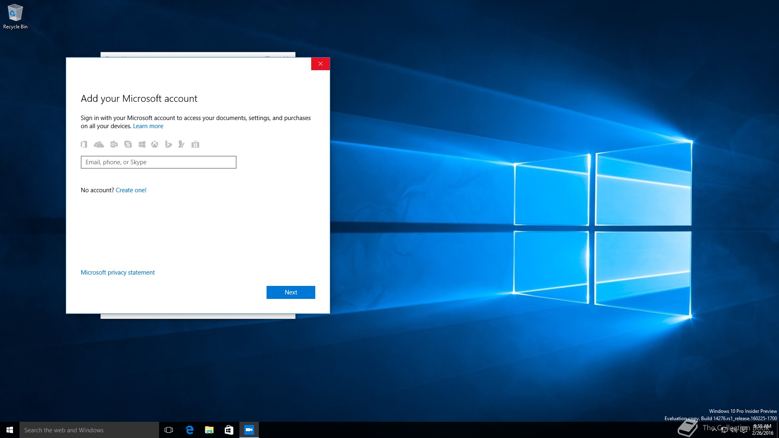Show hidden system tray icons

click(x=714, y=430)
